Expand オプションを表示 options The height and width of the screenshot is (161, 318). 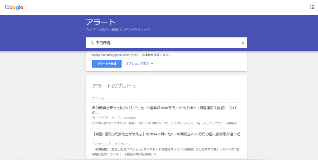[137, 63]
